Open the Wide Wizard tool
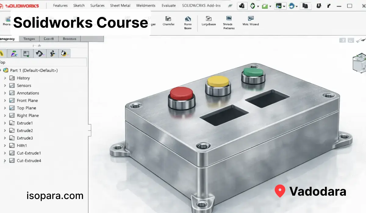366x213 pixels. 250,19
